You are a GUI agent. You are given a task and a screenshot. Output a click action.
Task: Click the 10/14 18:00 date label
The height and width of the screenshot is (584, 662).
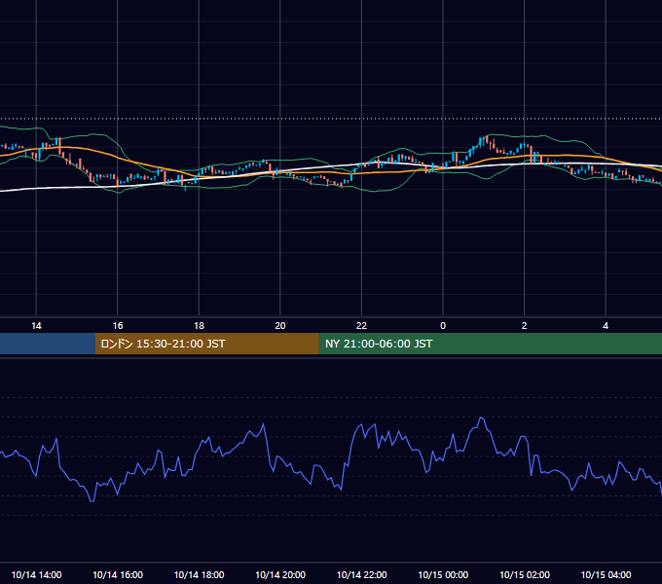[199, 574]
